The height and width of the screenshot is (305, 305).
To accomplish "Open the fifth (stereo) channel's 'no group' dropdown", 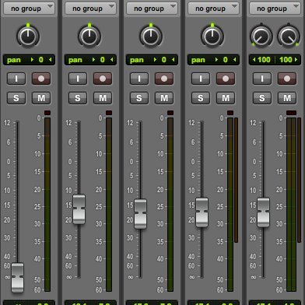I will click(275, 8).
